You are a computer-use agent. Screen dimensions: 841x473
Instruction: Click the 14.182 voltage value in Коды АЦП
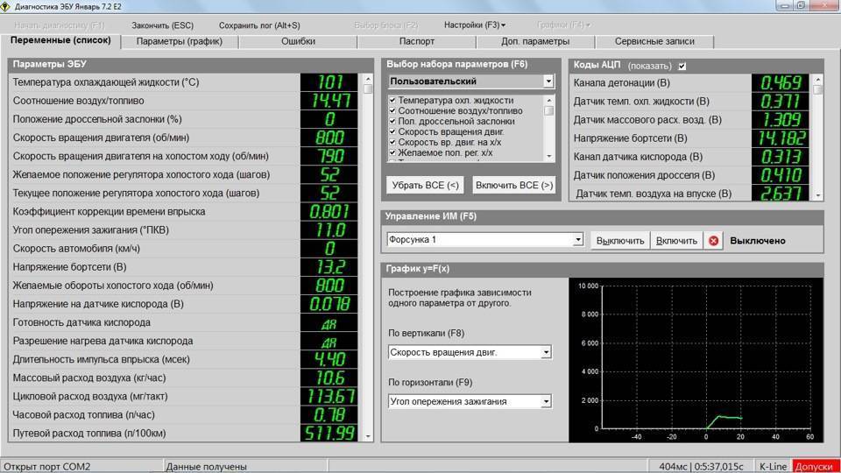click(781, 138)
